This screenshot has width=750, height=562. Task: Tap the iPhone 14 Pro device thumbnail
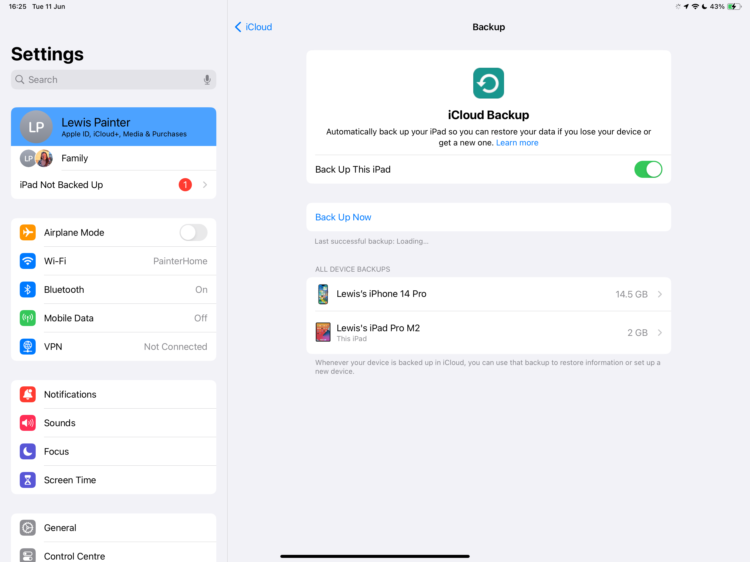tap(323, 294)
